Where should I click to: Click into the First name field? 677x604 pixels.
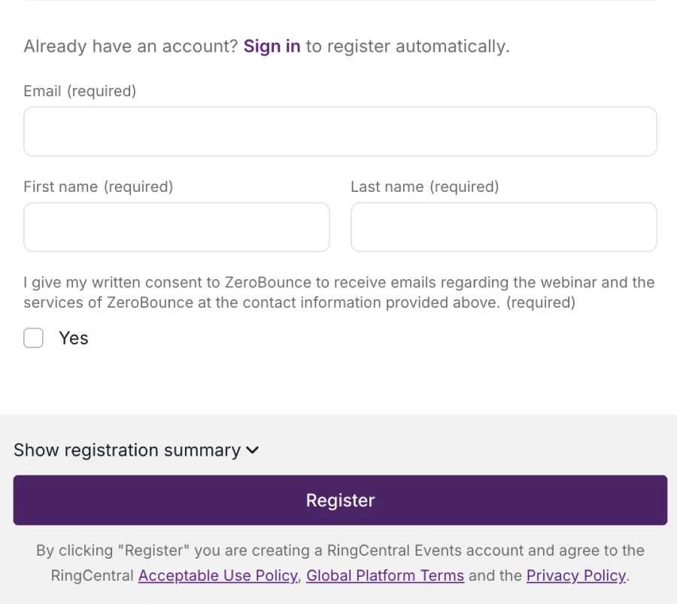tap(177, 227)
